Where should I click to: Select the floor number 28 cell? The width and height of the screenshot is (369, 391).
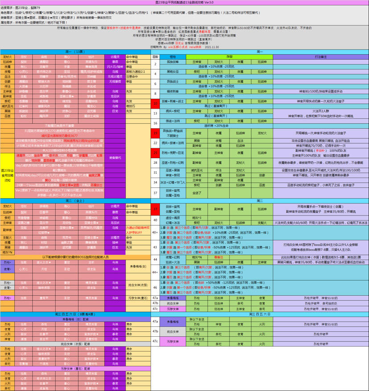155,163
